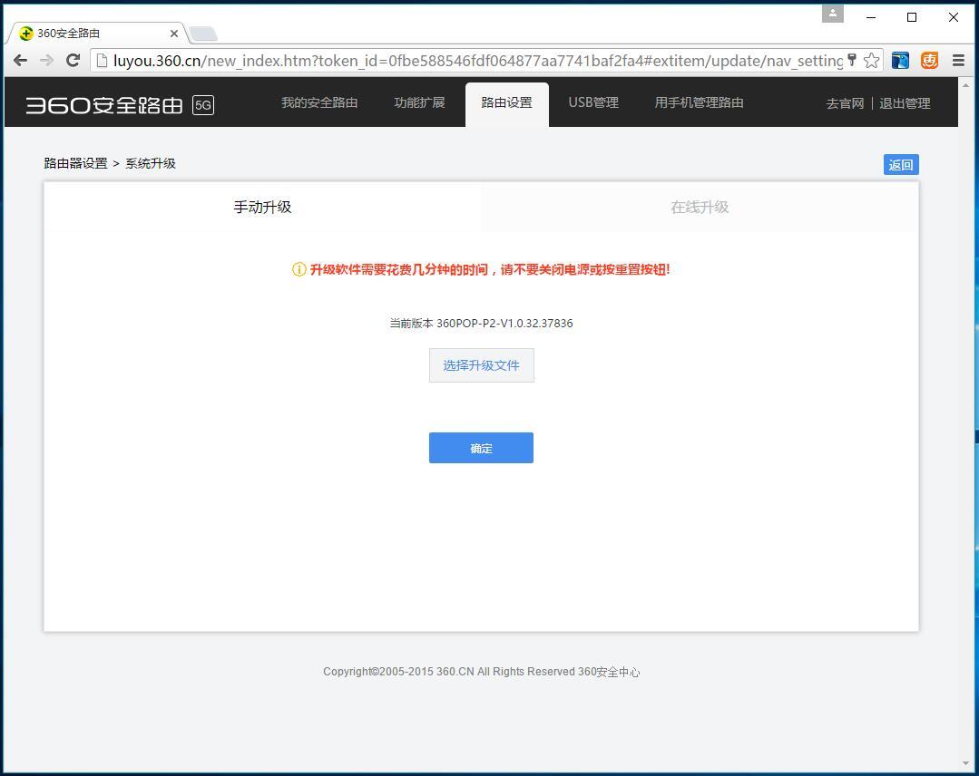Close the 360安全路由 browser tab

[174, 33]
